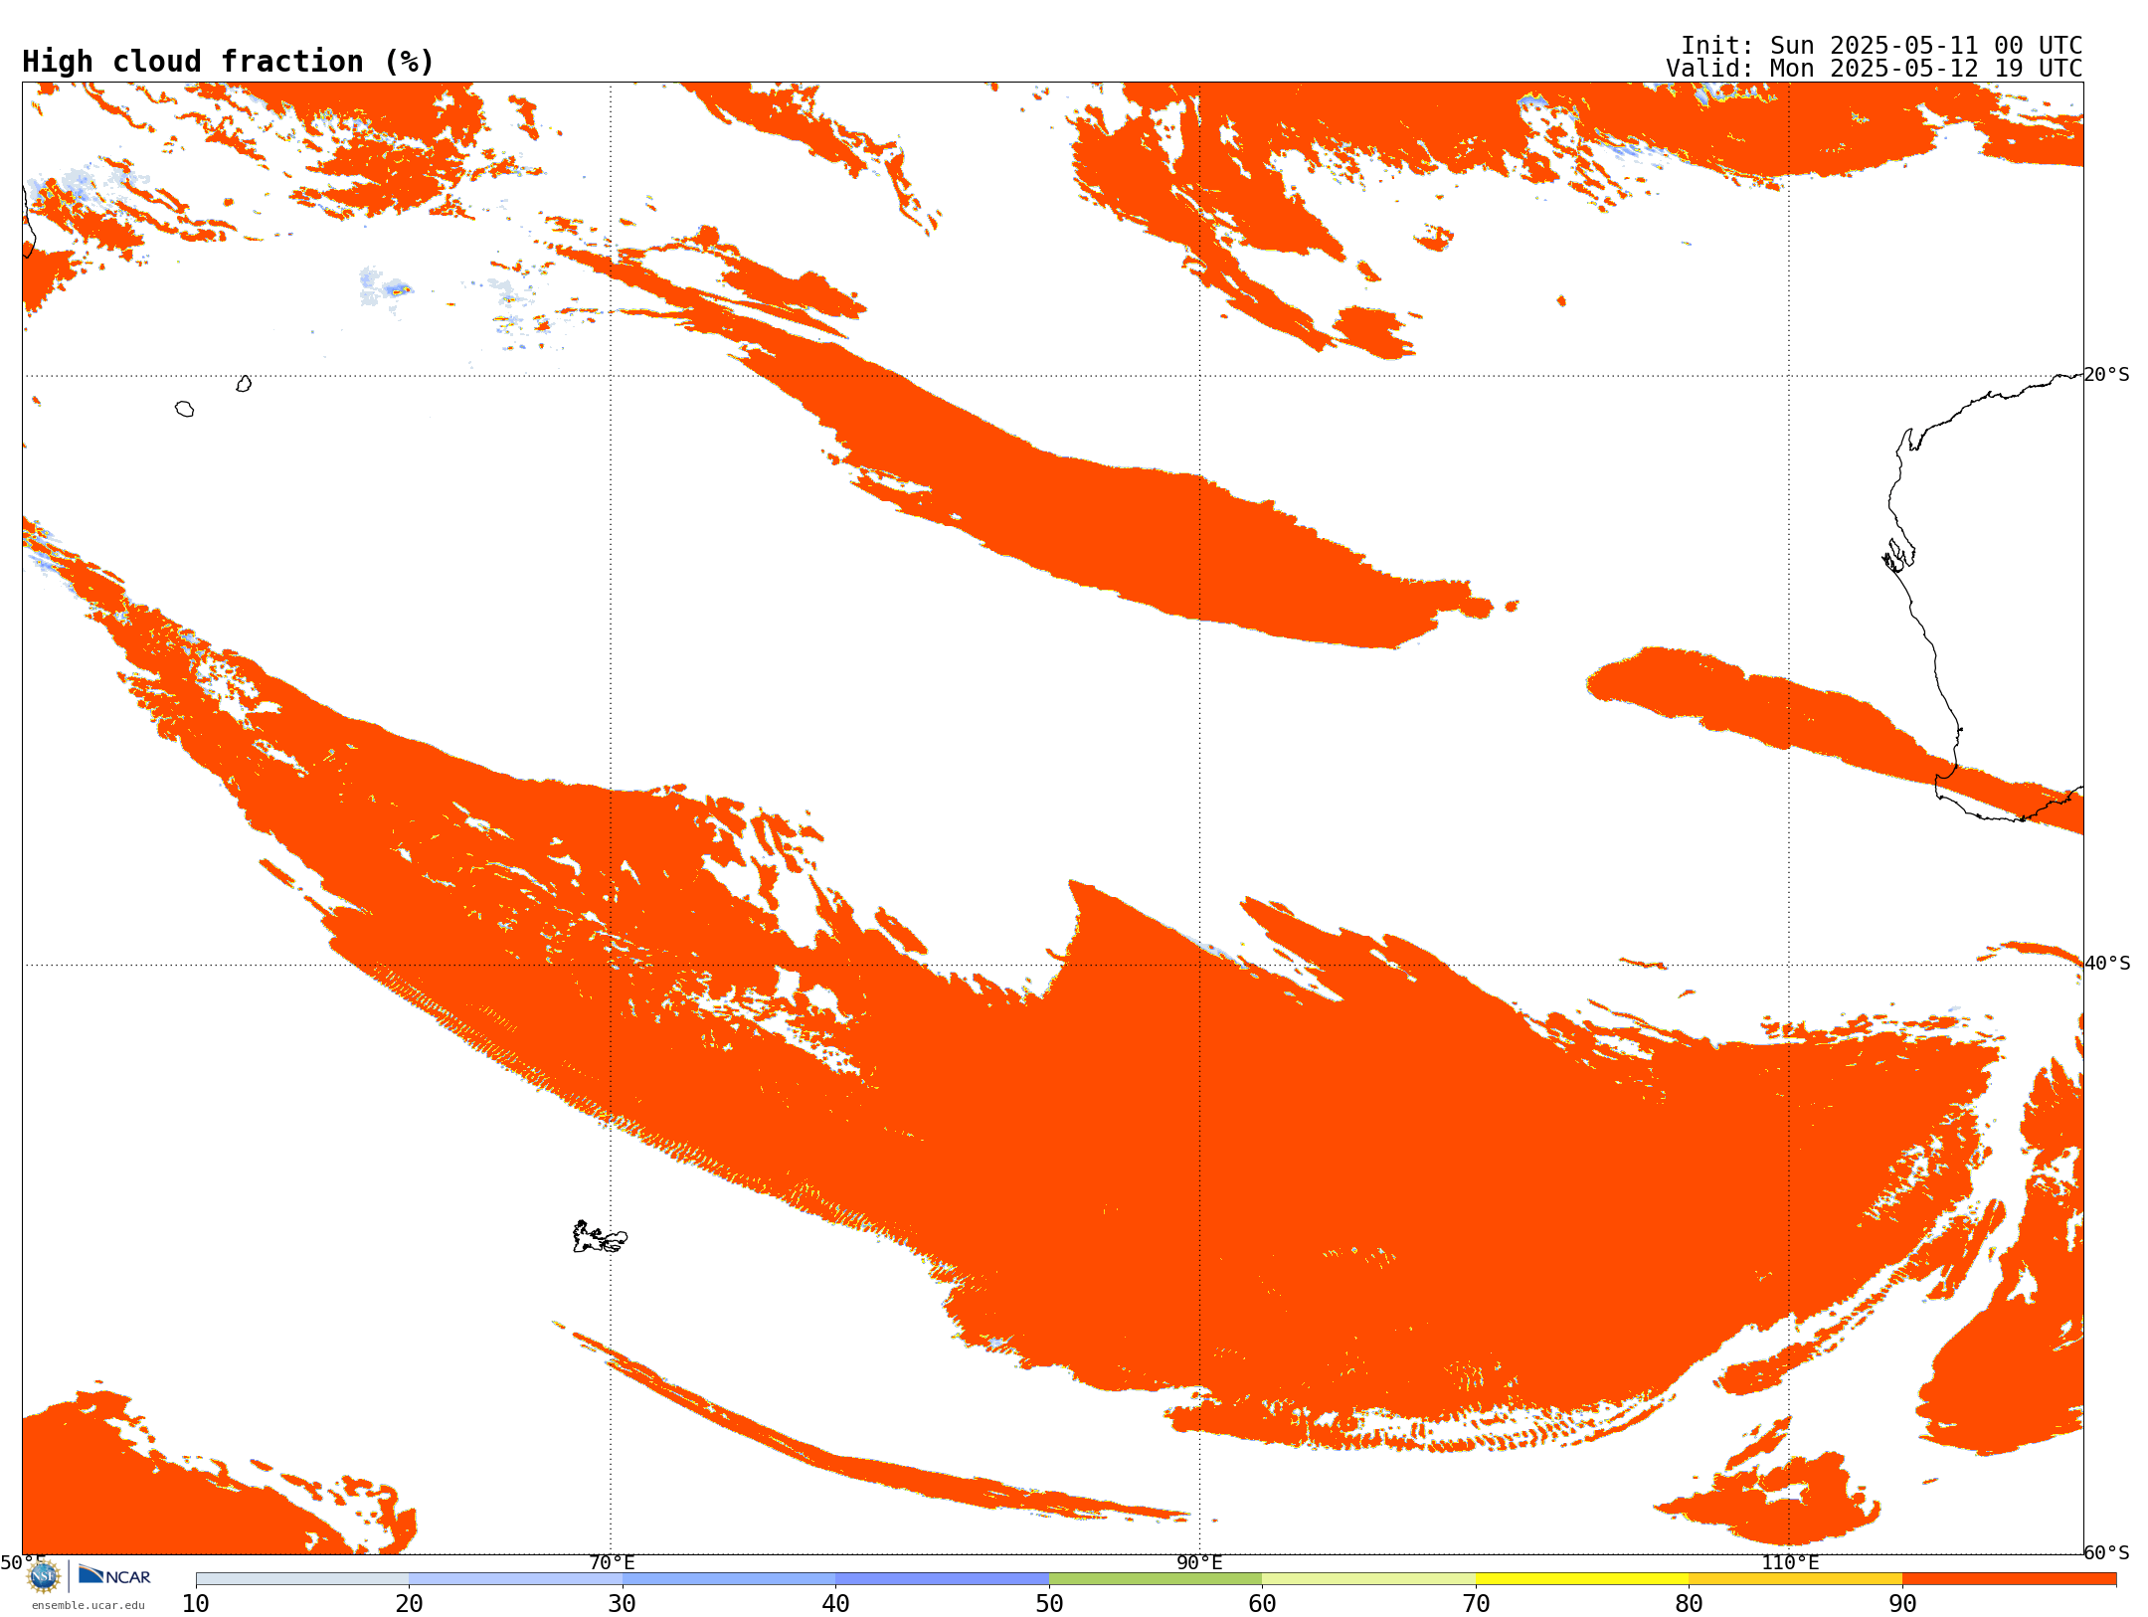Click the colorbar tick label 80

1689,1604
